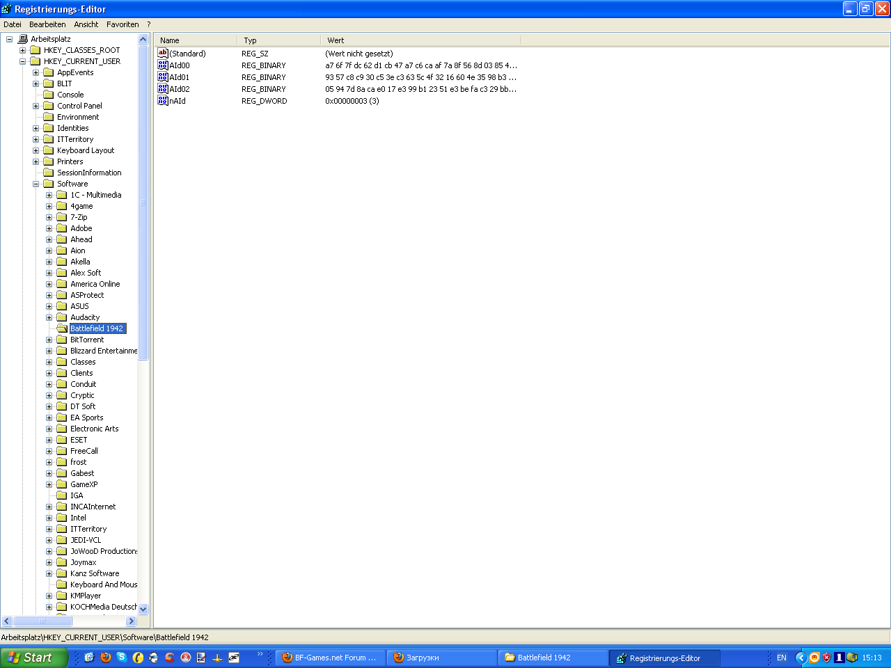The width and height of the screenshot is (891, 668).
Task: Switch to BF-Games.net Forum taskbar window
Action: (331, 658)
